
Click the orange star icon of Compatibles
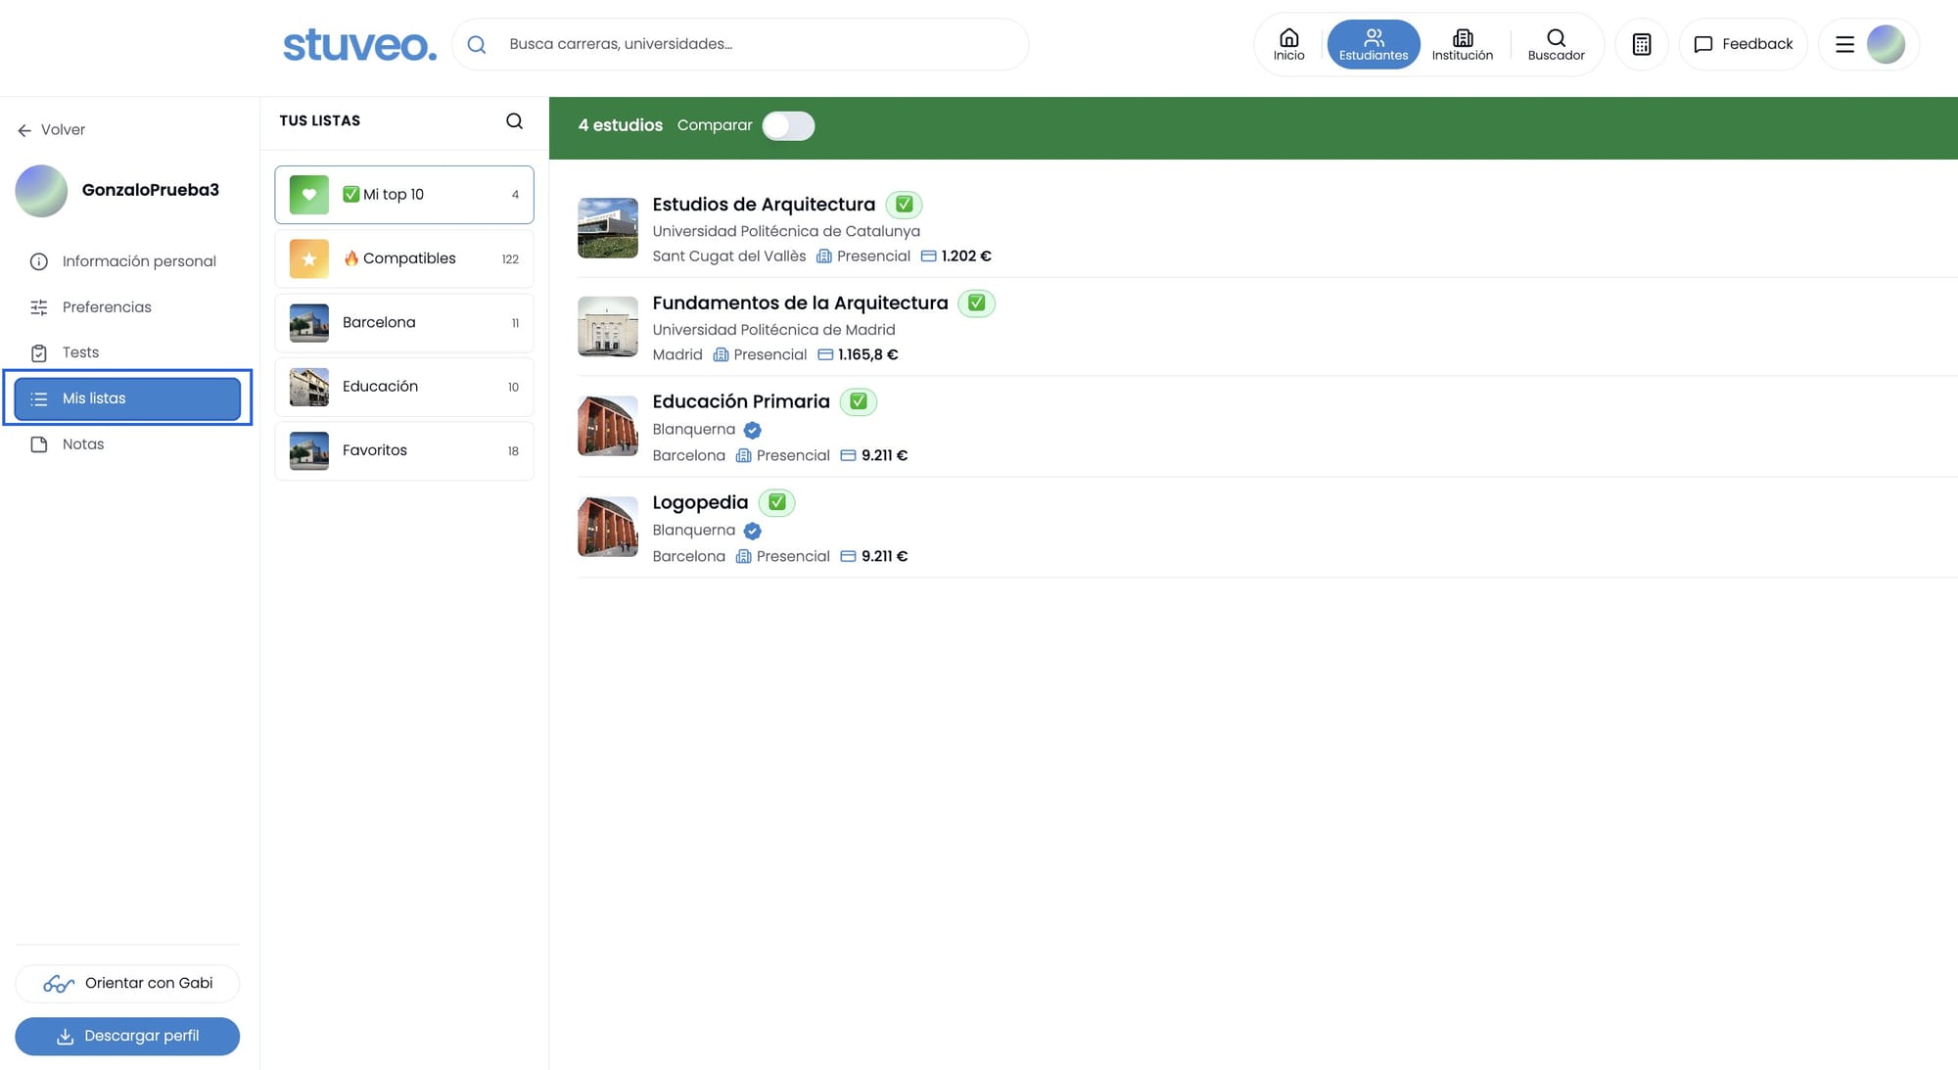pyautogui.click(x=309, y=258)
